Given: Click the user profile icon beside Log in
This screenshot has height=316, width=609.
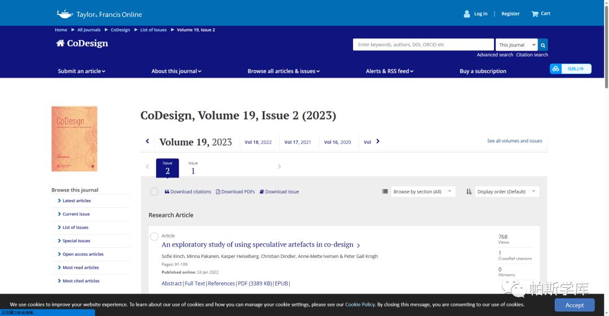Looking at the screenshot, I should 466,14.
